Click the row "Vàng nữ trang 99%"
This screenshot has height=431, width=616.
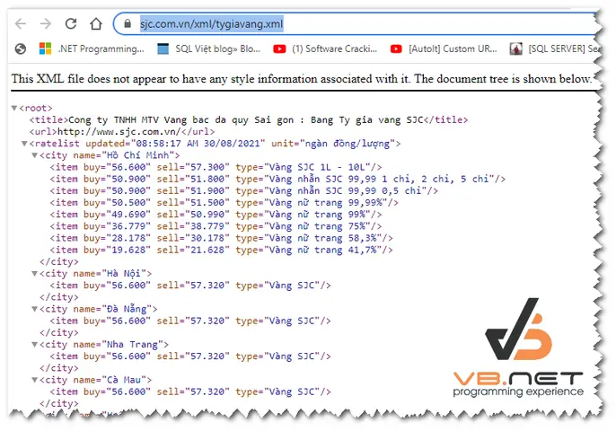click(216, 215)
